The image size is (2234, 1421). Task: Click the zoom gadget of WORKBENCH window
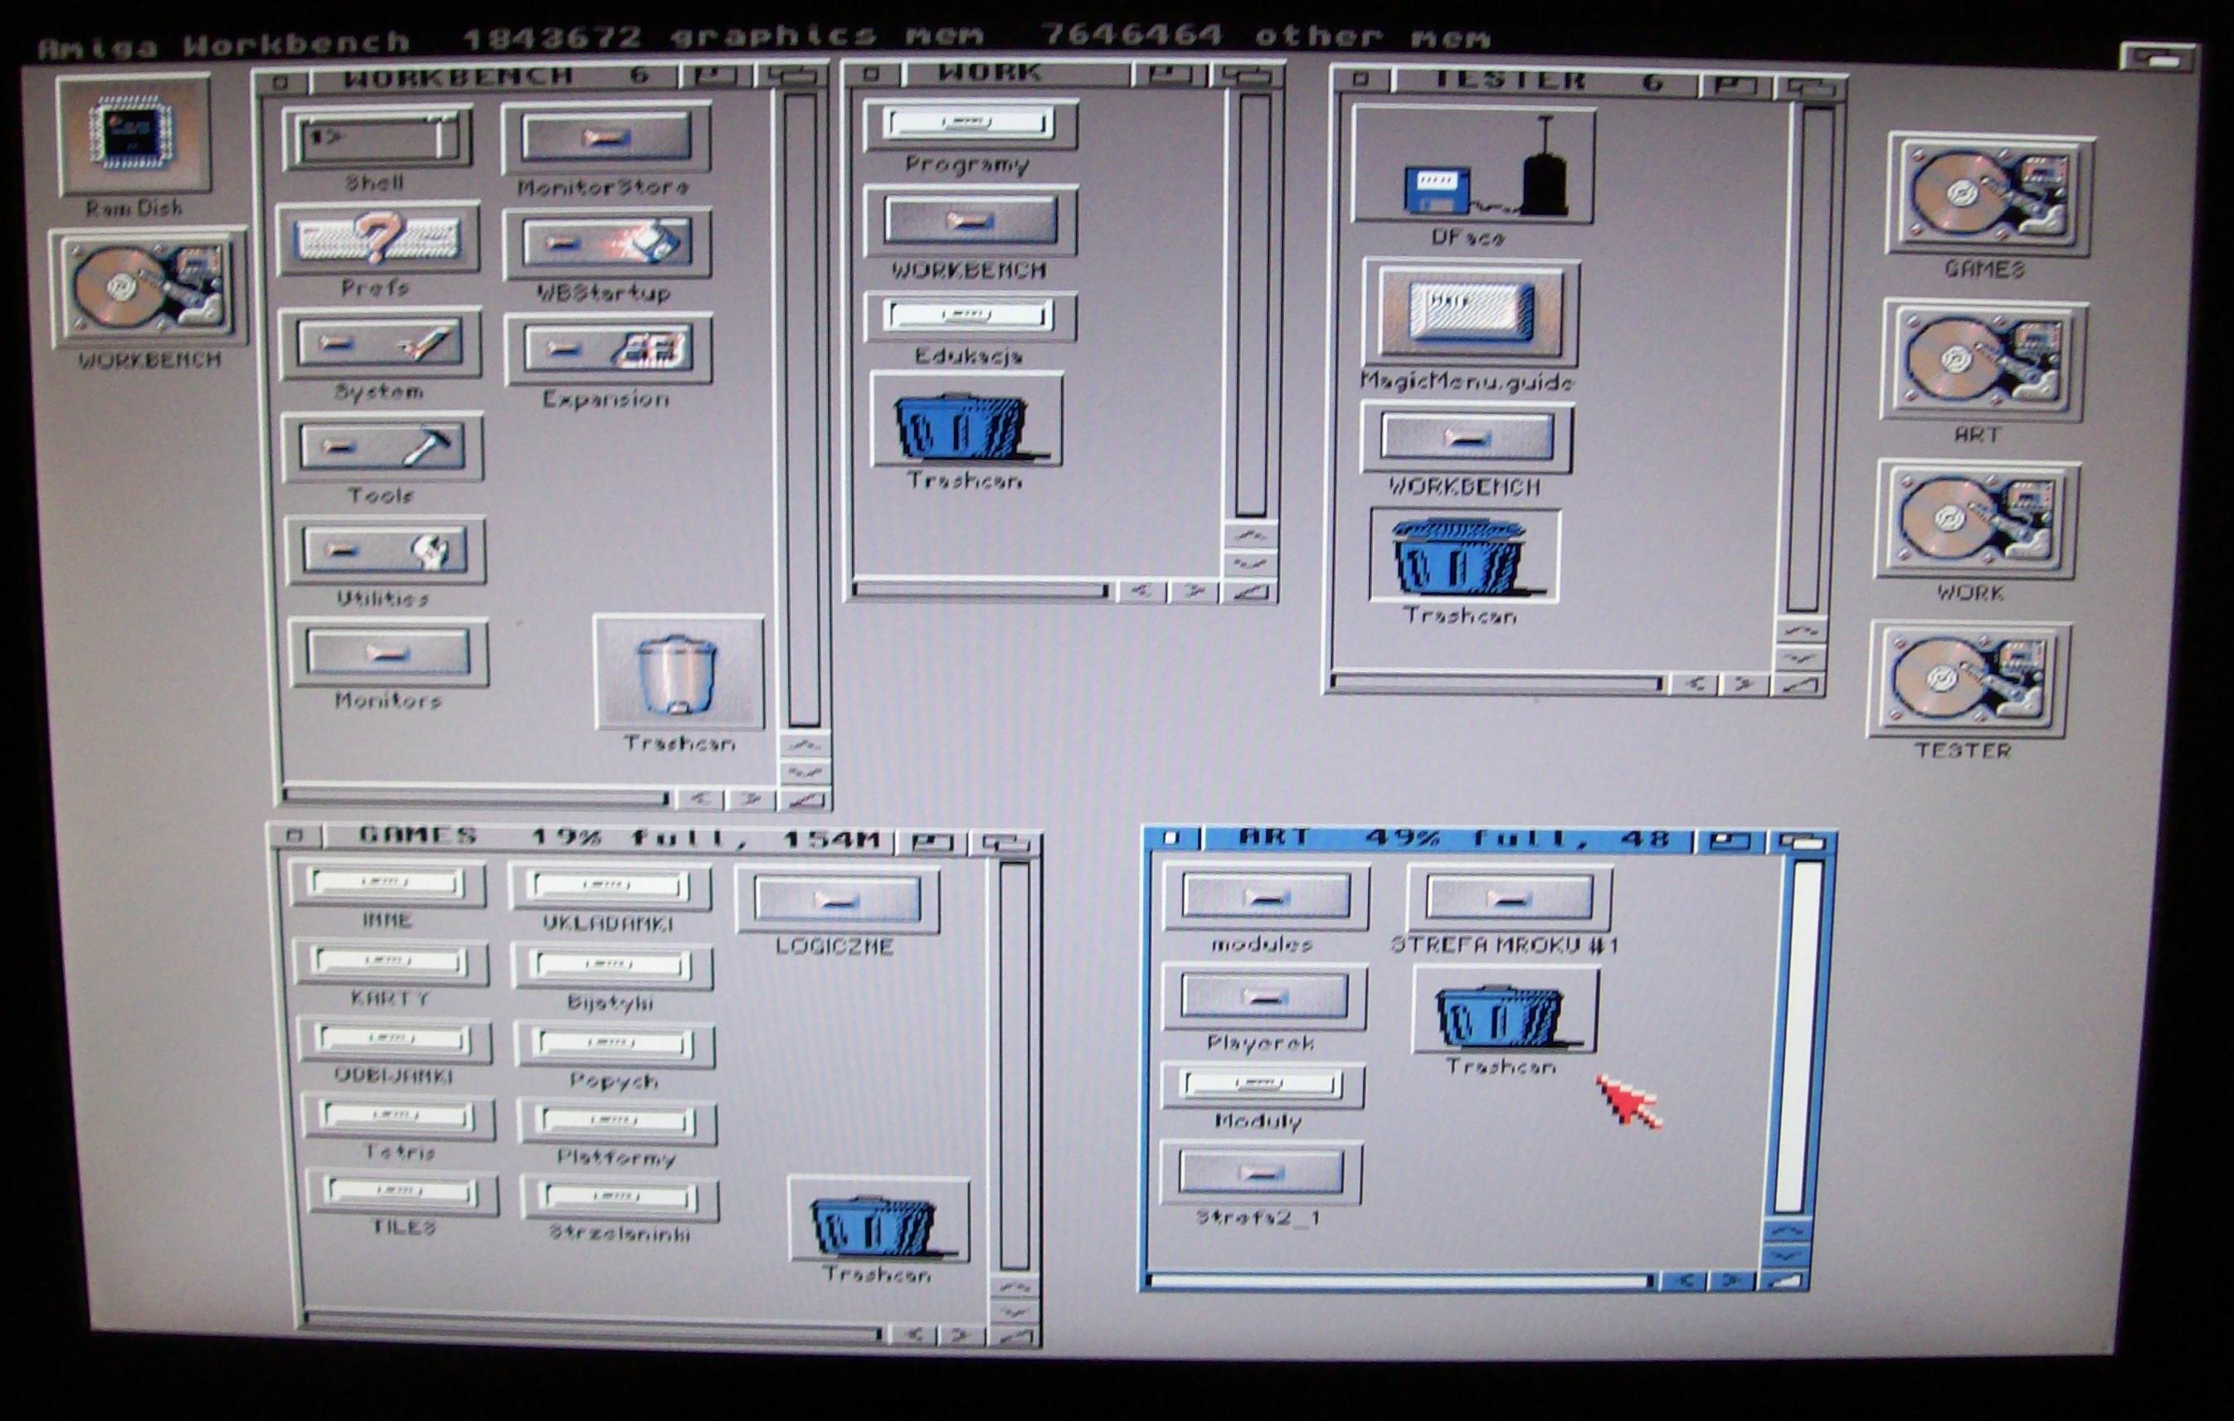tap(716, 77)
